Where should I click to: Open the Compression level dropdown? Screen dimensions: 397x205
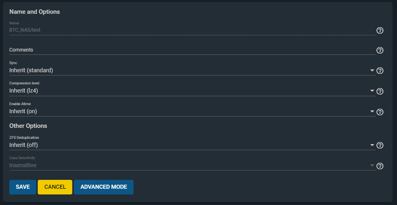[x=372, y=91]
